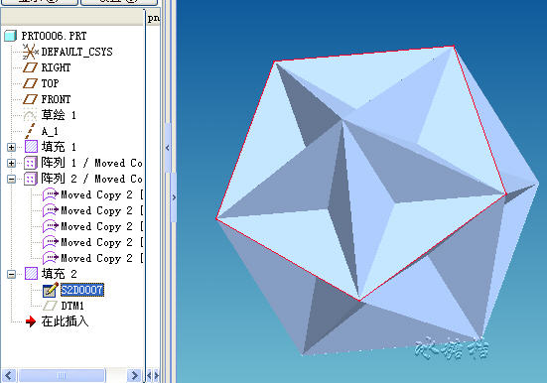Select the FRONT datum plane icon
This screenshot has width=547, height=383.
click(30, 99)
